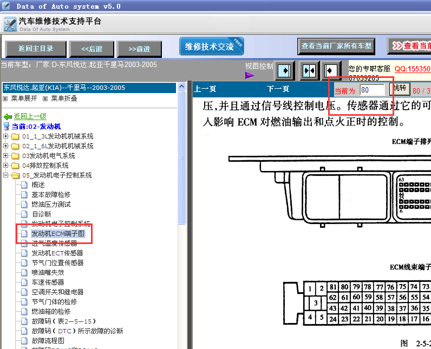The image size is (431, 349).
Task: Click the wrench logo in platform header
Action: pos(10,24)
